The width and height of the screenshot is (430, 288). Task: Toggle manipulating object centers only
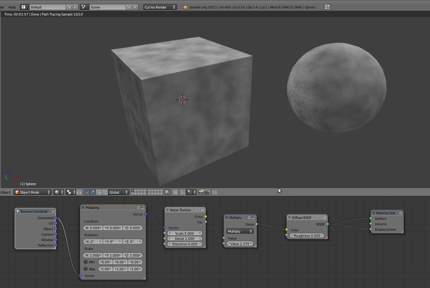click(x=79, y=192)
